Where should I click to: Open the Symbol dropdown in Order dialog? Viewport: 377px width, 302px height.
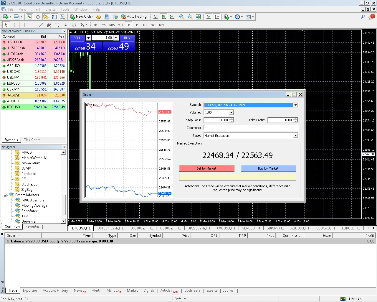pyautogui.click(x=295, y=105)
